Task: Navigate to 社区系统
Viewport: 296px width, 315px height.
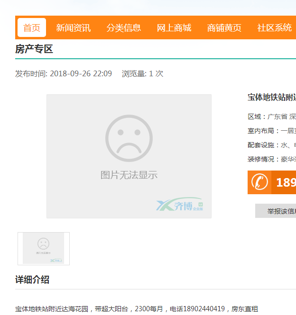Action: pyautogui.click(x=275, y=27)
